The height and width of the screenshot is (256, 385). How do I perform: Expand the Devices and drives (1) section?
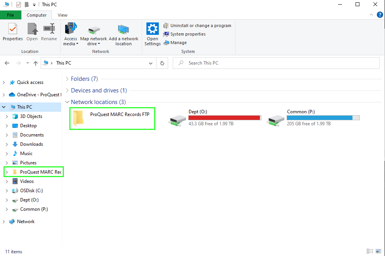67,90
